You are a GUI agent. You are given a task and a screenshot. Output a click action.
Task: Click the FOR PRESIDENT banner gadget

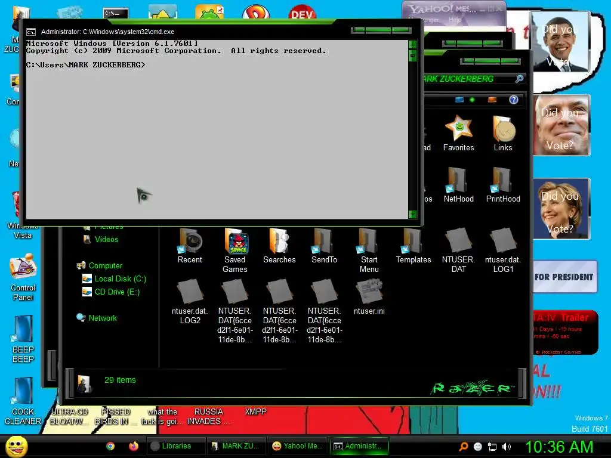pyautogui.click(x=564, y=277)
